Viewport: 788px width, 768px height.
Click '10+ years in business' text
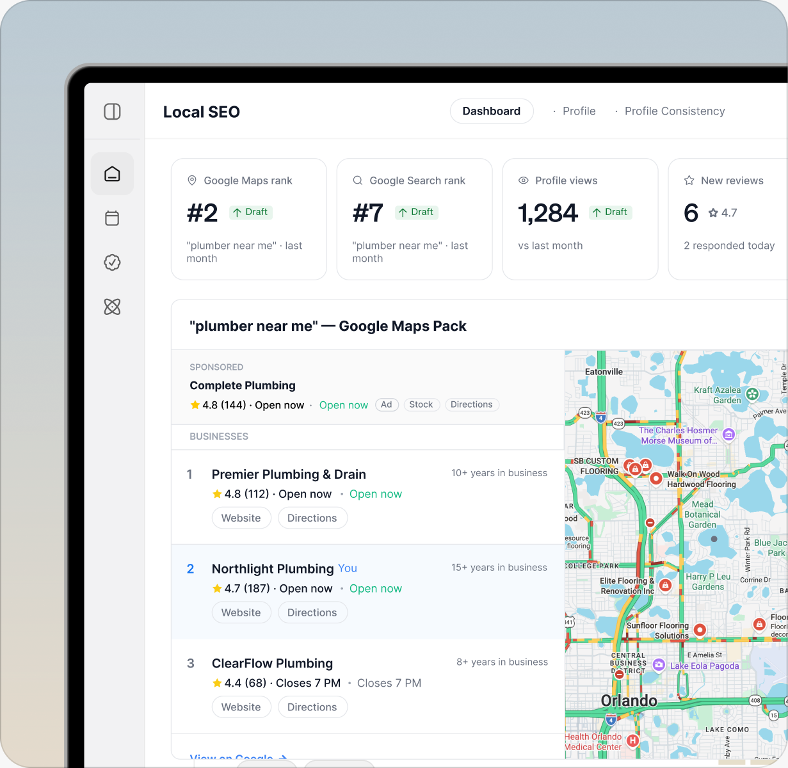tap(499, 473)
